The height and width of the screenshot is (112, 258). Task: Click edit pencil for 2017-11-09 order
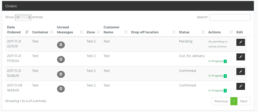[241, 86]
